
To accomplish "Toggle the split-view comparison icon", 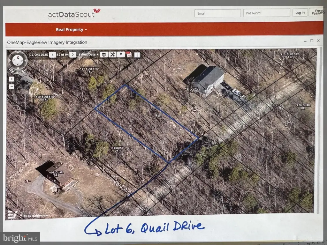I will (137, 55).
